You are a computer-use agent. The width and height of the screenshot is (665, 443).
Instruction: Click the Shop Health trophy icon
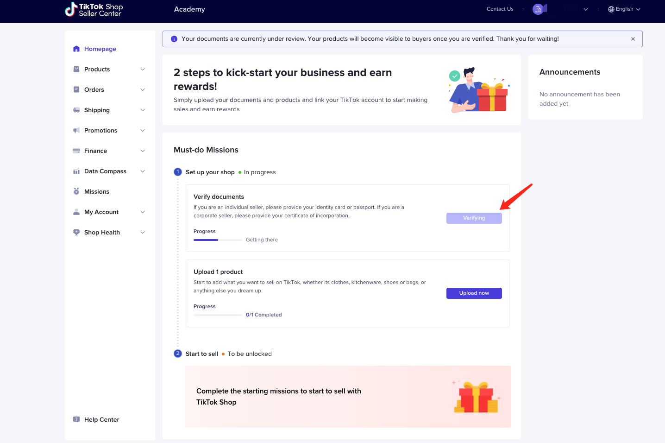[x=76, y=232]
